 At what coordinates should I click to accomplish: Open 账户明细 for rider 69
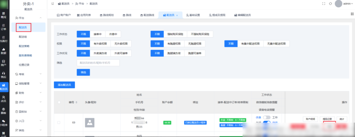(x=310, y=119)
